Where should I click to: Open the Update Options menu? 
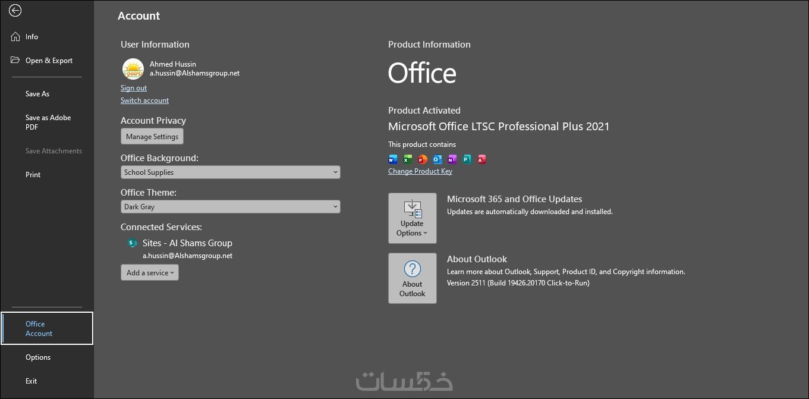412,218
